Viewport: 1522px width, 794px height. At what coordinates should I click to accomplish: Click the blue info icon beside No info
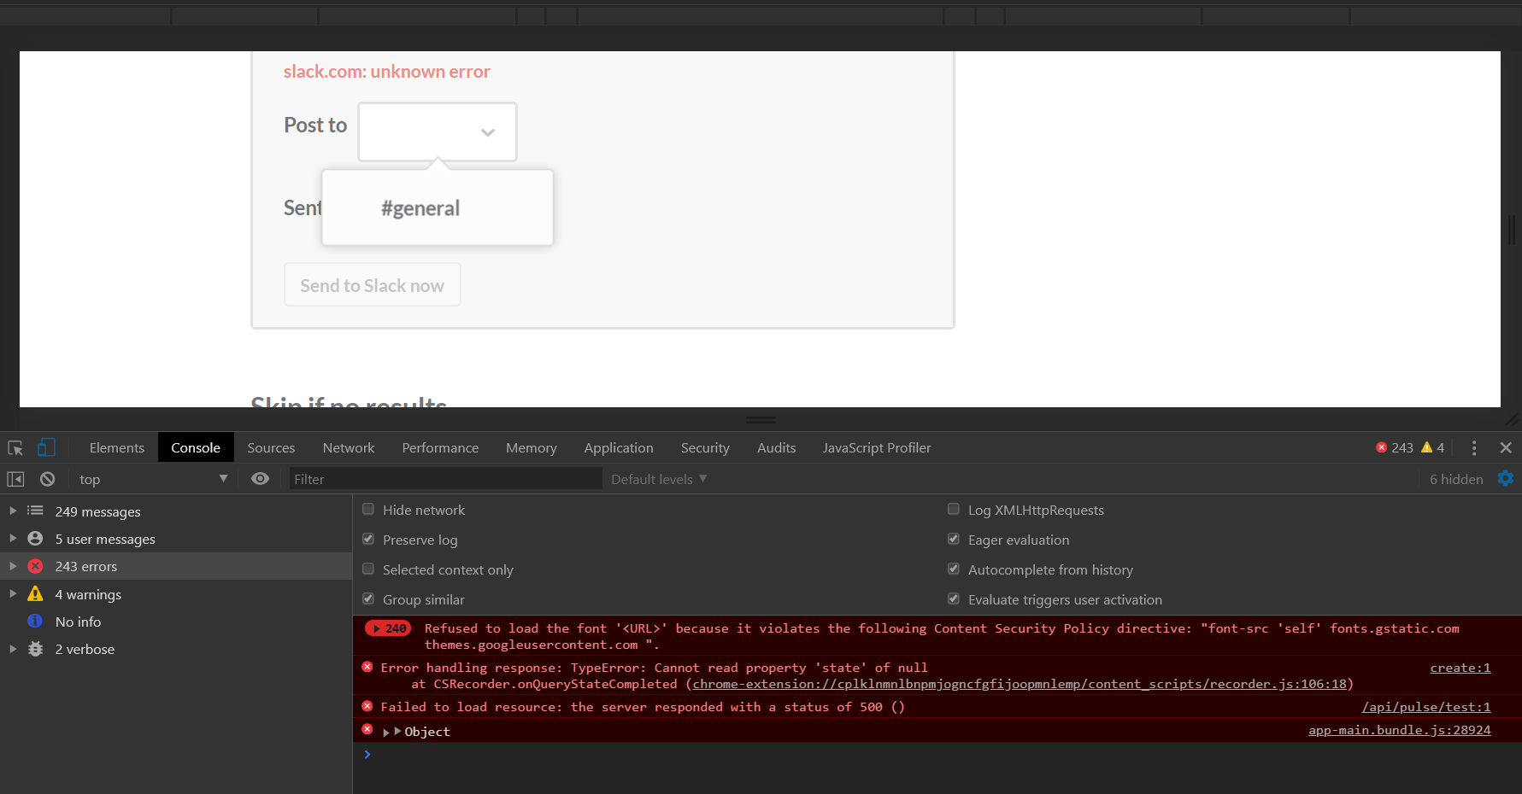[35, 621]
